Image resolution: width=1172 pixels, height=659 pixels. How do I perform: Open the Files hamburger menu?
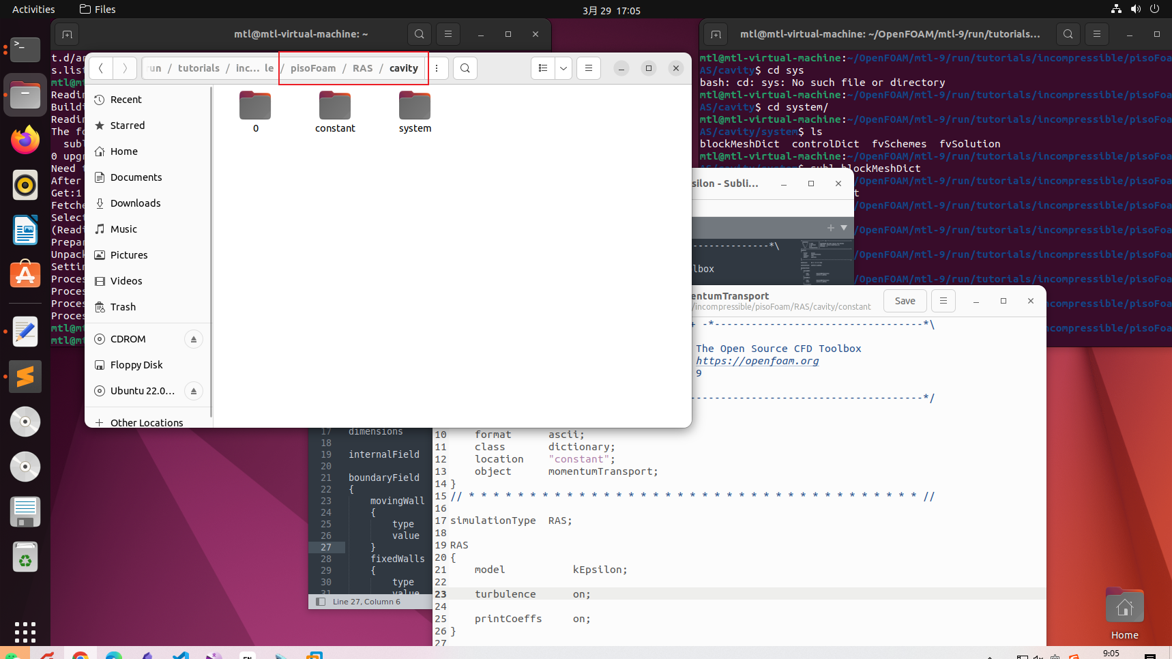pyautogui.click(x=589, y=68)
